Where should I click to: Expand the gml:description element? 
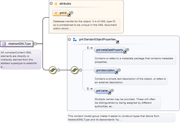tap(119, 70)
